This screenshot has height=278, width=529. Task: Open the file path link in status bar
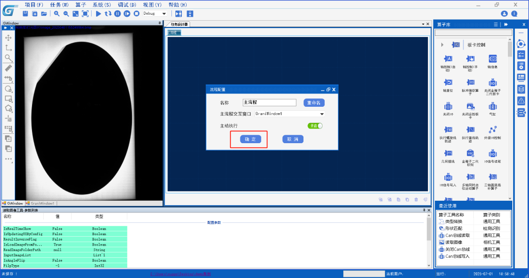pyautogui.click(x=180, y=274)
